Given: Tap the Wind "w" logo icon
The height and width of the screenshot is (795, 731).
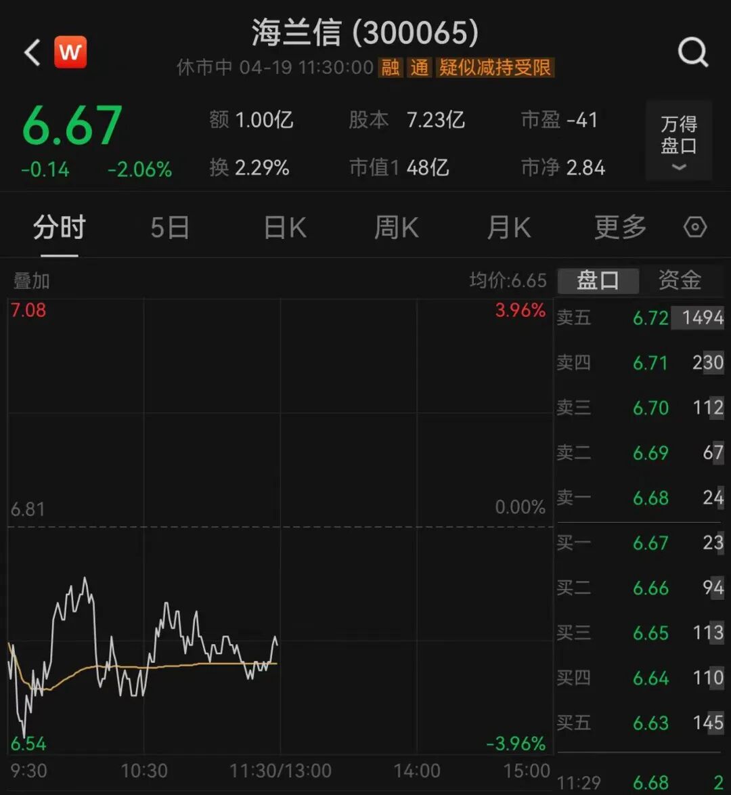Looking at the screenshot, I should (x=70, y=51).
